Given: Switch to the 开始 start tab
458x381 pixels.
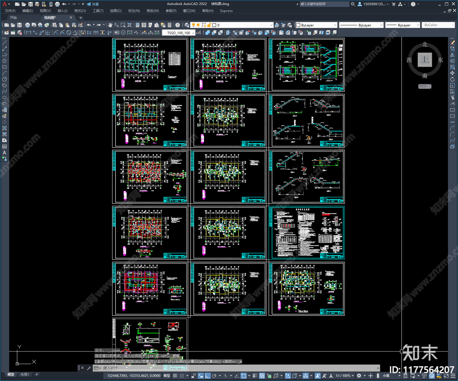Looking at the screenshot, I should pos(13,17).
